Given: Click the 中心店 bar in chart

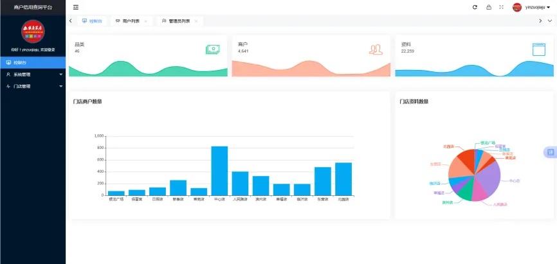Looking at the screenshot, I should point(219,170).
